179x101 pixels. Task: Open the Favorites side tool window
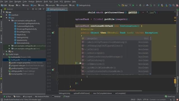pyautogui.click(x=1, y=88)
